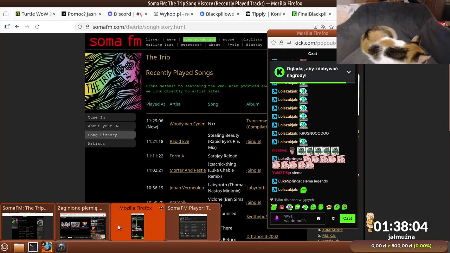Image resolution: width=450 pixels, height=253 pixels.
Task: Open the '@yelp' nav link
Action: [x=233, y=45]
